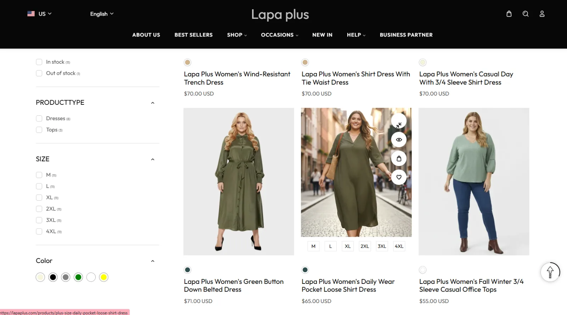Check size 3XL filter

coord(39,220)
